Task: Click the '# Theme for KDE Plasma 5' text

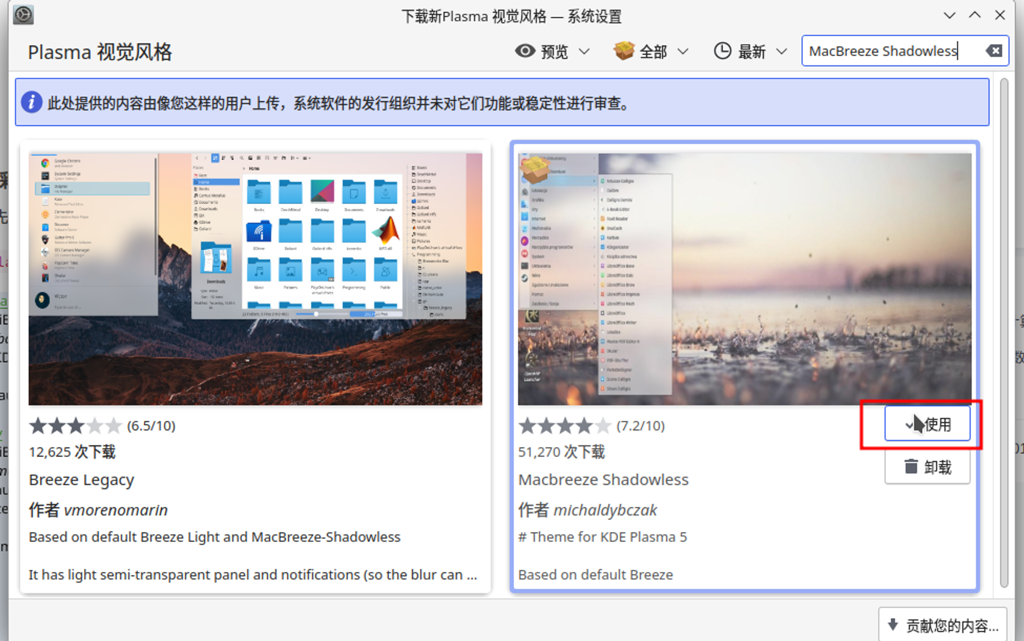Action: coord(603,537)
